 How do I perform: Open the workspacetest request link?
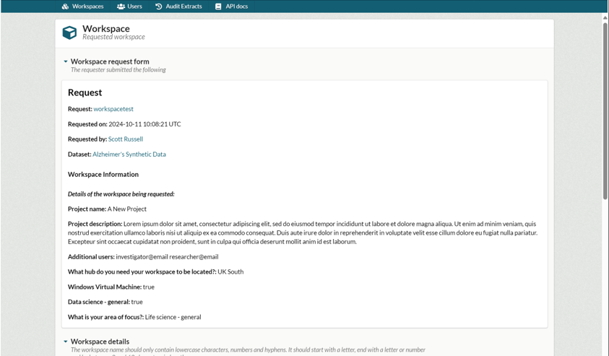113,109
